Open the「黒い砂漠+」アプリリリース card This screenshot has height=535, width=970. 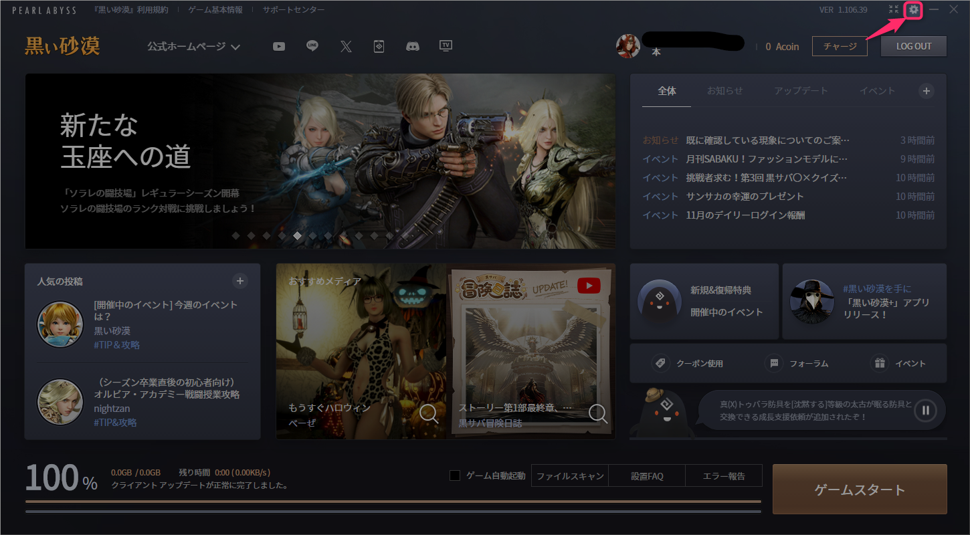[x=864, y=301]
